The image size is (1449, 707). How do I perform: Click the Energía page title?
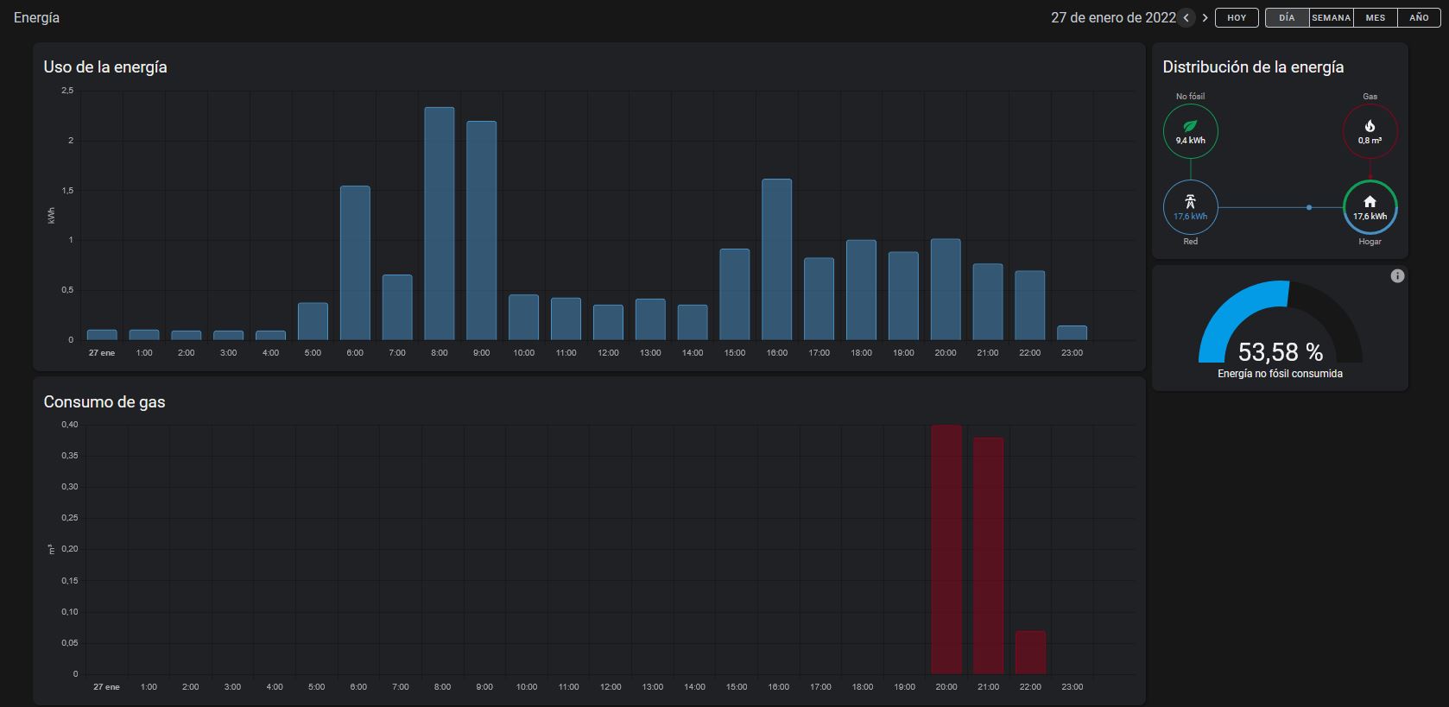(x=36, y=18)
